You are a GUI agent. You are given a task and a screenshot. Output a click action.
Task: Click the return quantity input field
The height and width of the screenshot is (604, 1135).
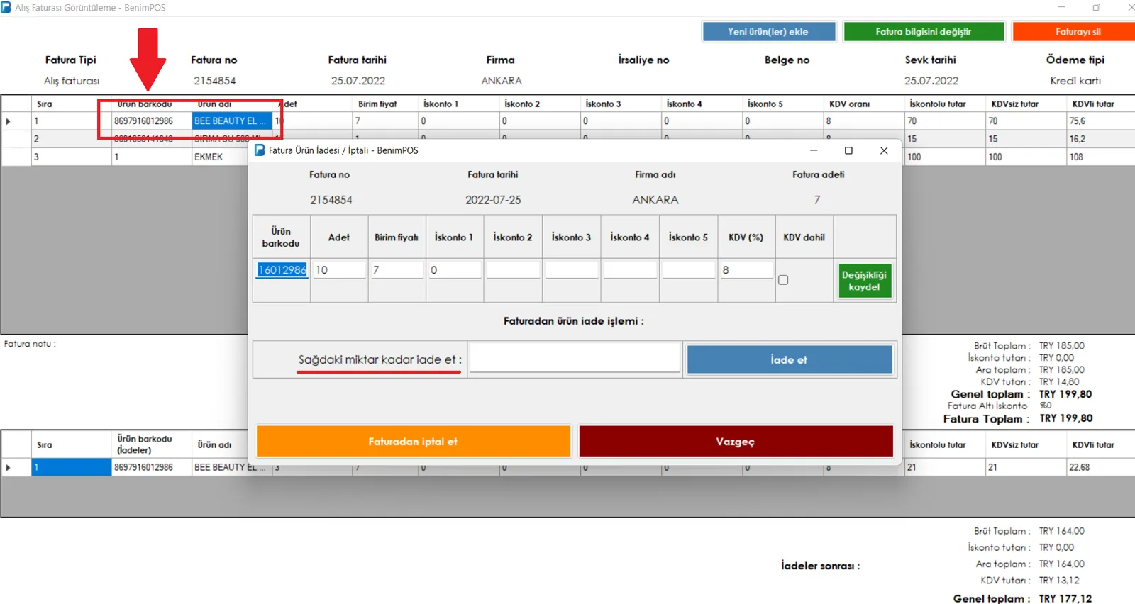point(575,358)
